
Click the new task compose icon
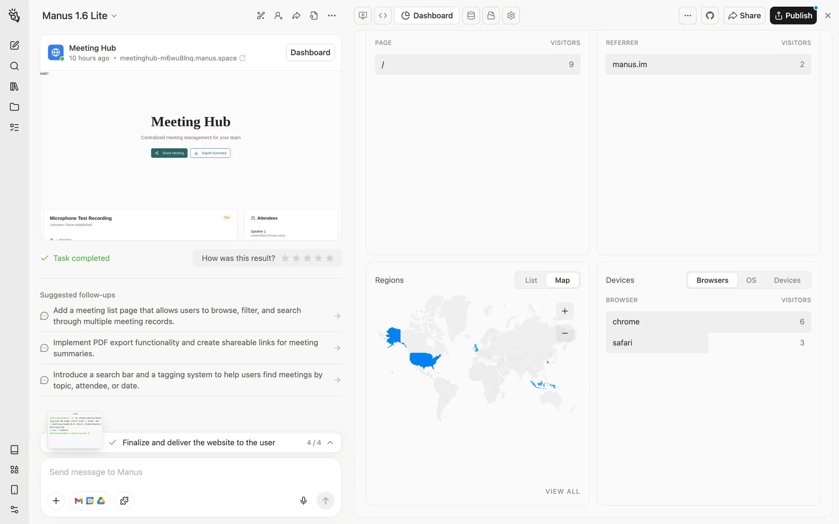tap(14, 45)
